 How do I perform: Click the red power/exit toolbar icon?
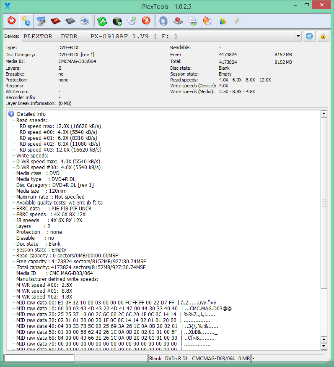[11, 21]
